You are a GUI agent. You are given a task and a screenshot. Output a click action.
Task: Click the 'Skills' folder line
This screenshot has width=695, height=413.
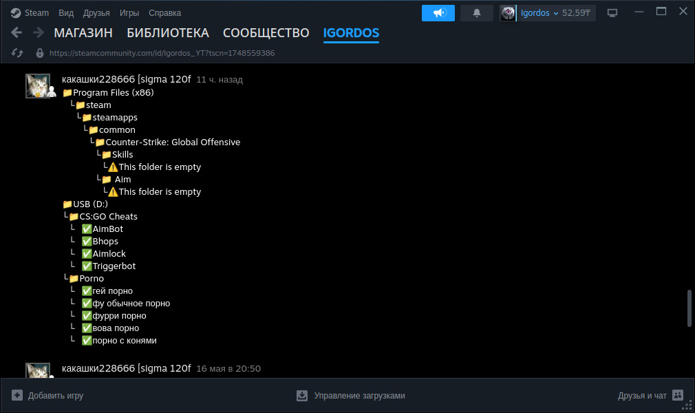coord(118,155)
